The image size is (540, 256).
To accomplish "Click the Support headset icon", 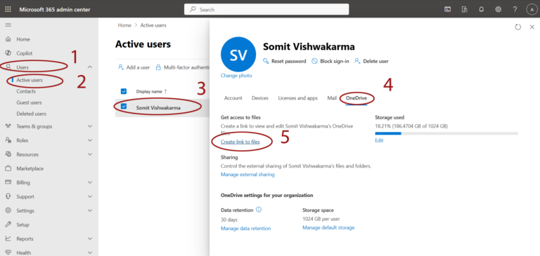I will (x=8, y=196).
